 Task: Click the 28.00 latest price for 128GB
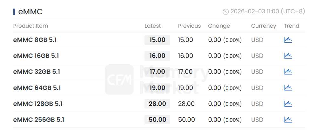pyautogui.click(x=157, y=104)
